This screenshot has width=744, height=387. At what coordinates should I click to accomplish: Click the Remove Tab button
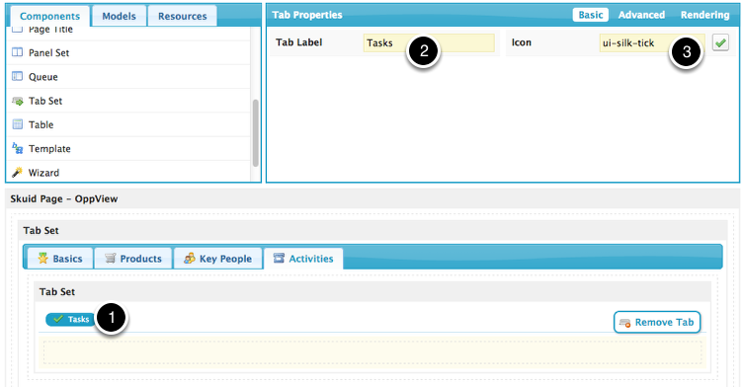(657, 322)
